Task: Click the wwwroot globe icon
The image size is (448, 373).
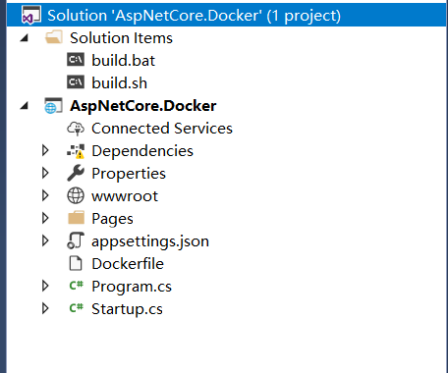Action: point(76,195)
